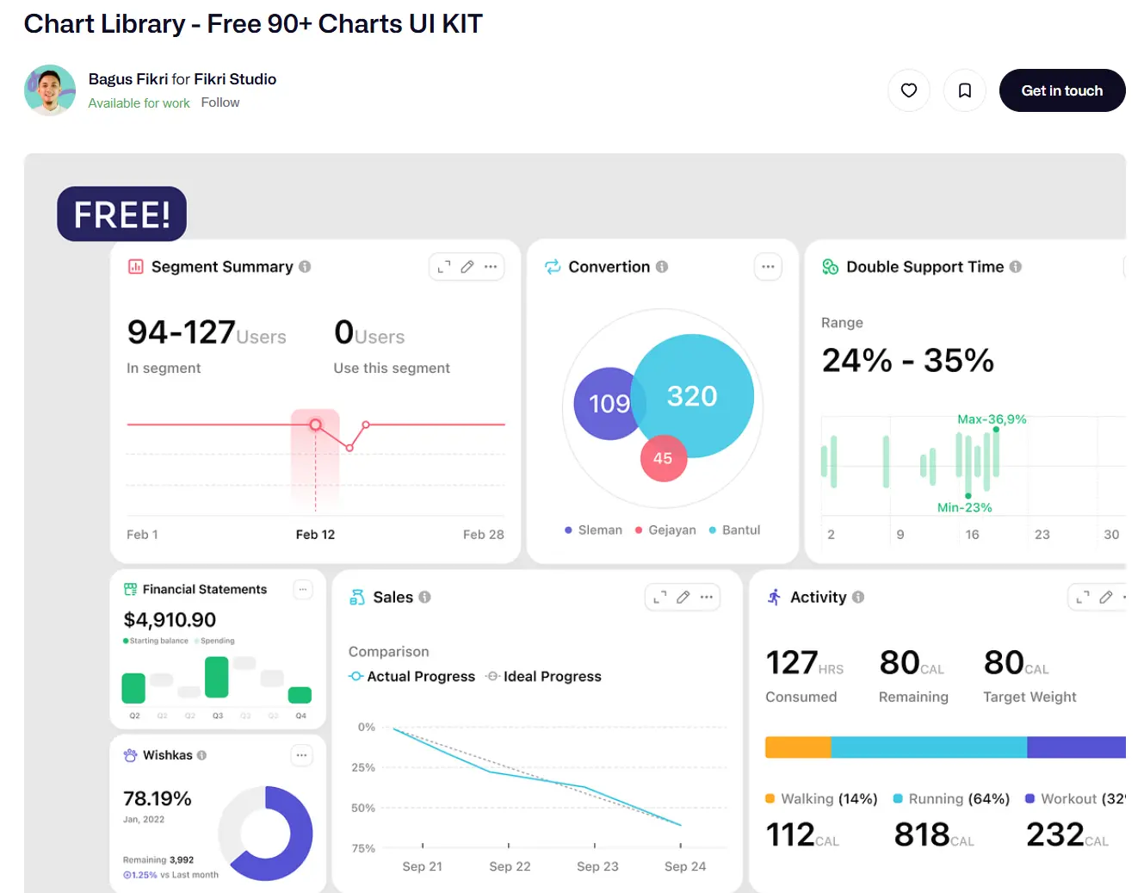The height and width of the screenshot is (893, 1144).
Task: Show info tooltip beside Wishkas title
Action: [201, 755]
